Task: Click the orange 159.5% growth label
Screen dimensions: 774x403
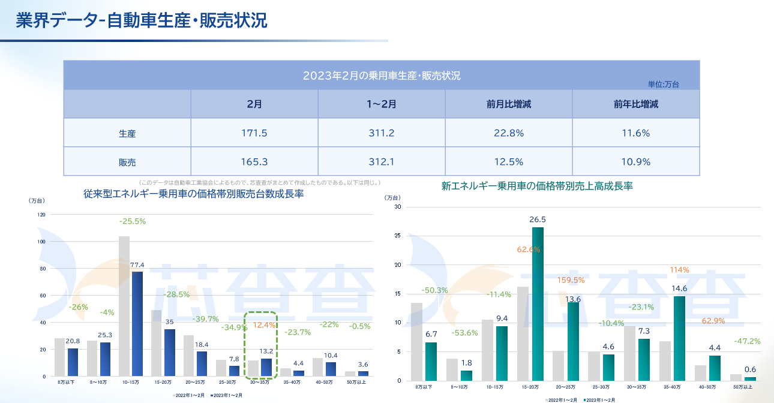Action: pos(571,280)
